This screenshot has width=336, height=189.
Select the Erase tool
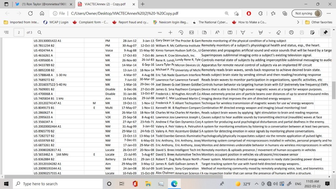[x=279, y=32]
